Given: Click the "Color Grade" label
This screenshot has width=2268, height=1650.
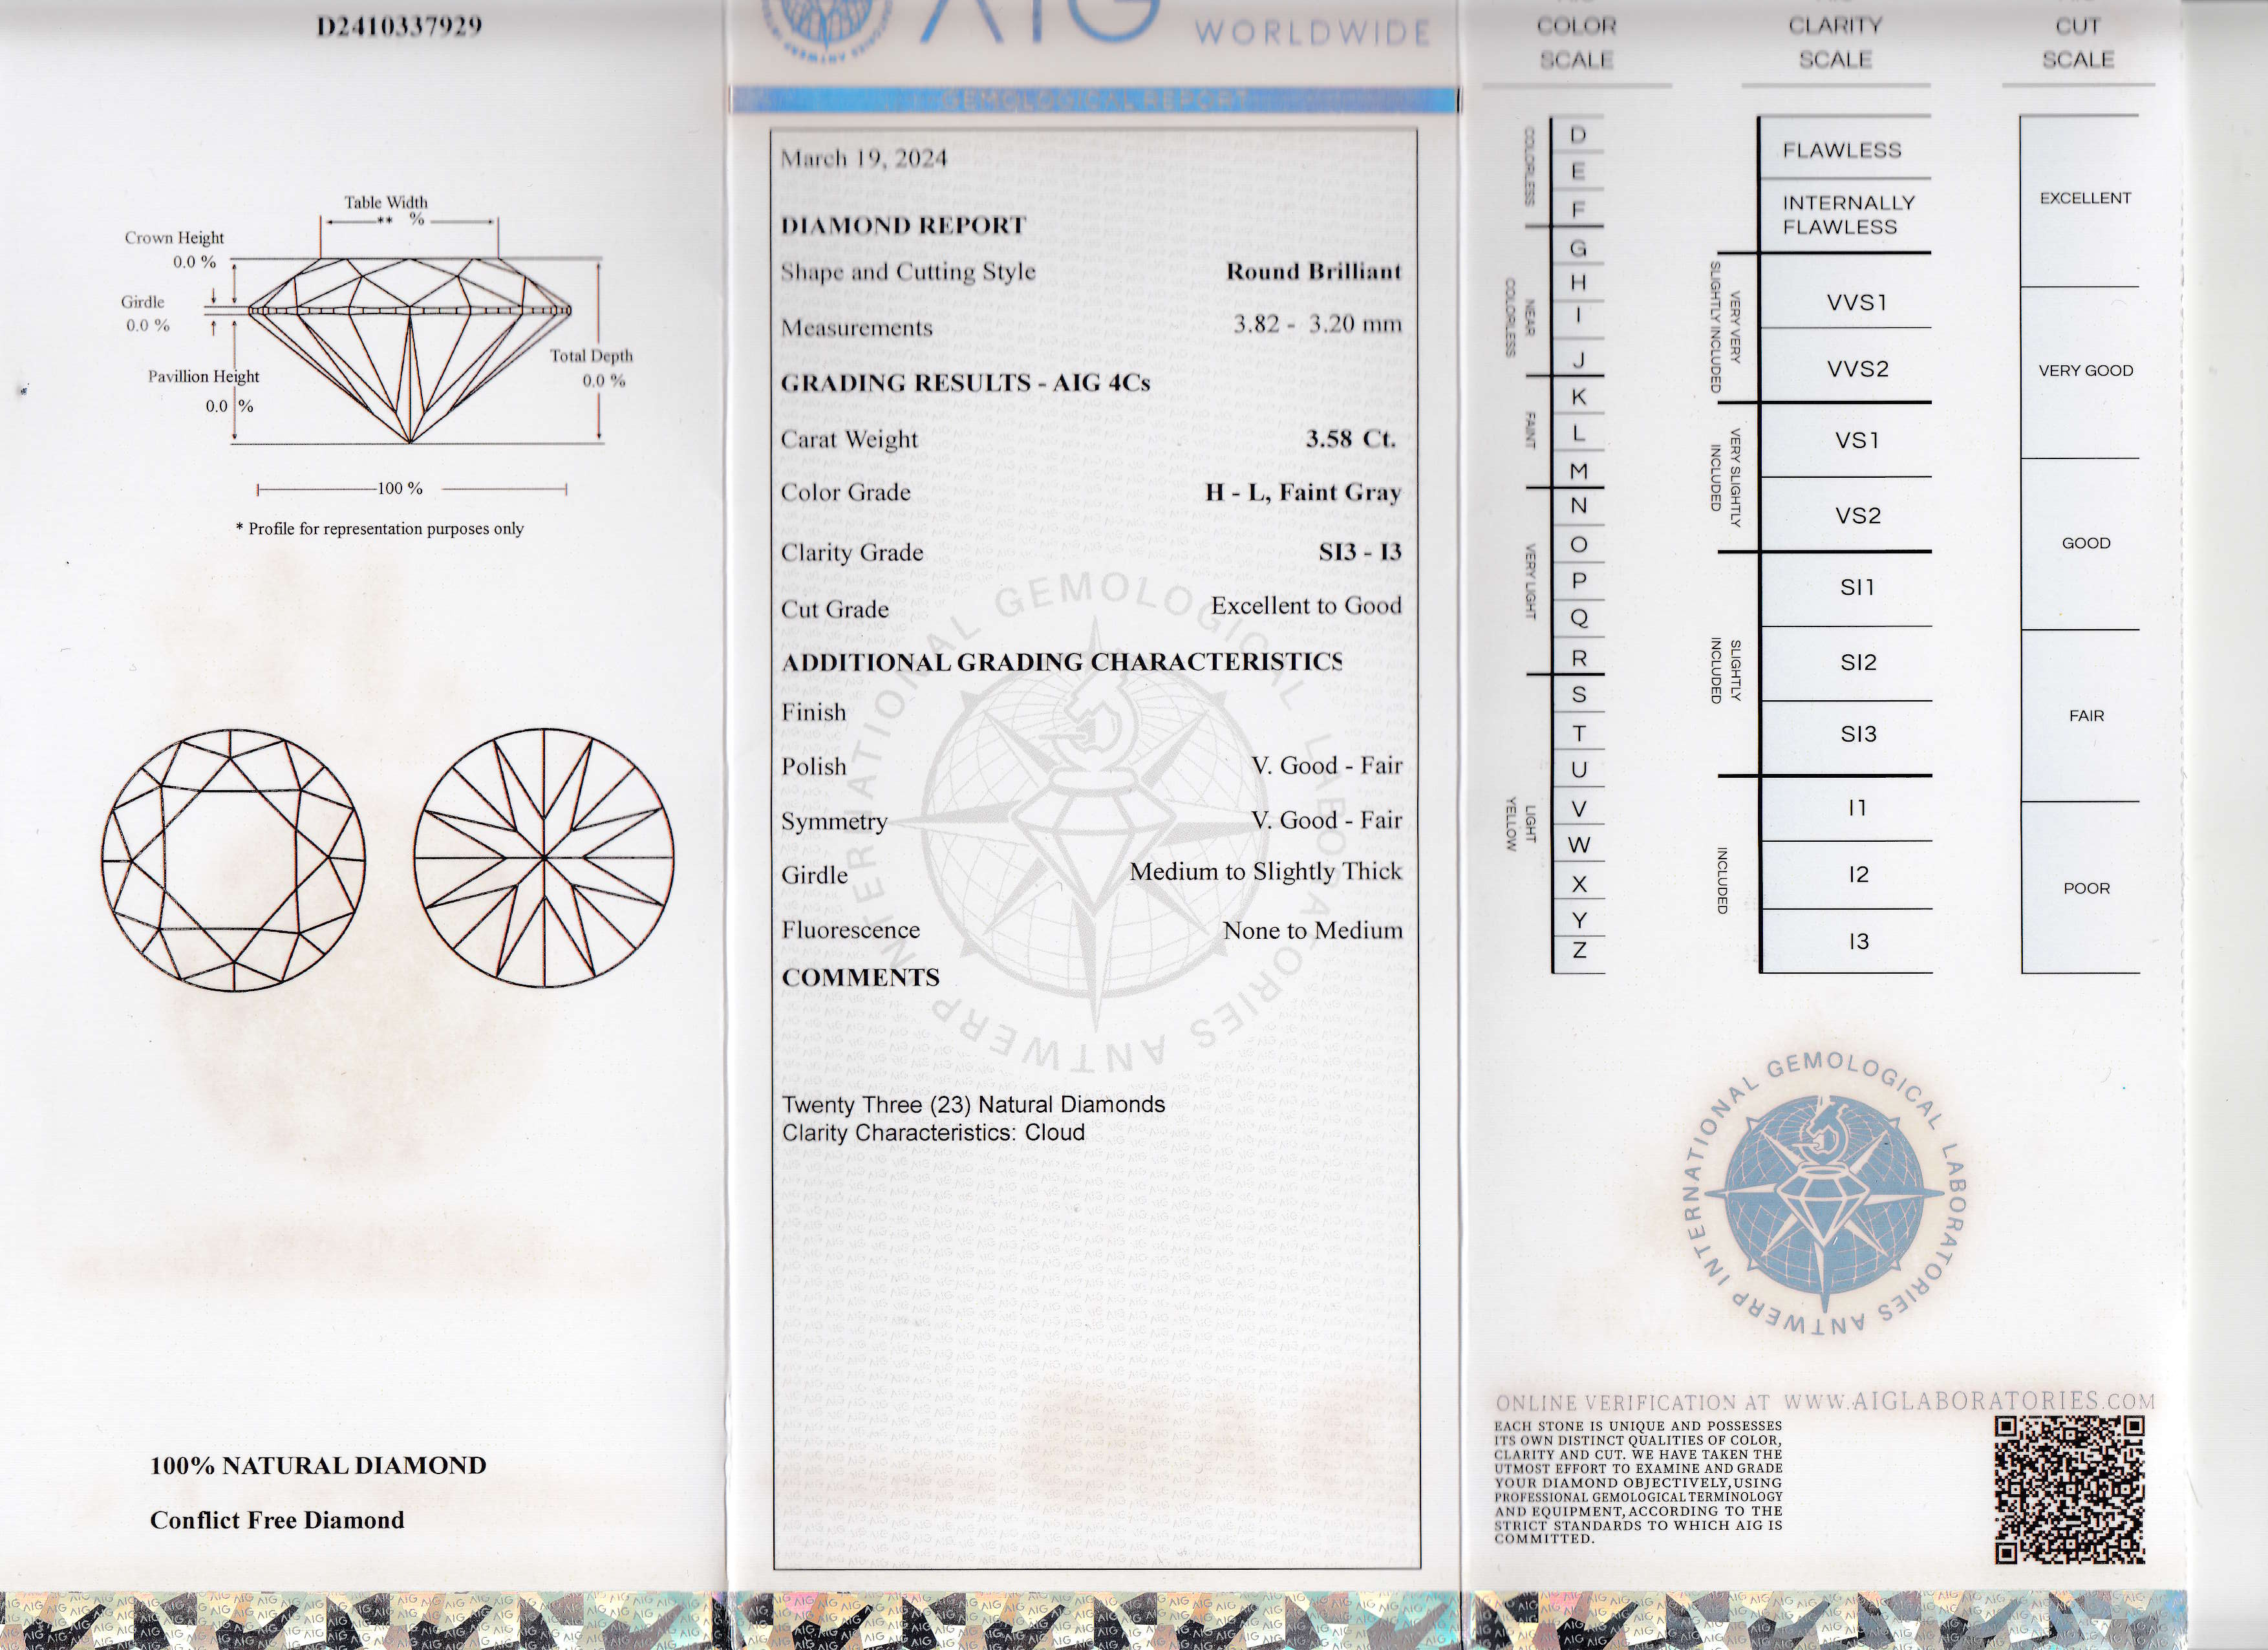Looking at the screenshot, I should 846,492.
